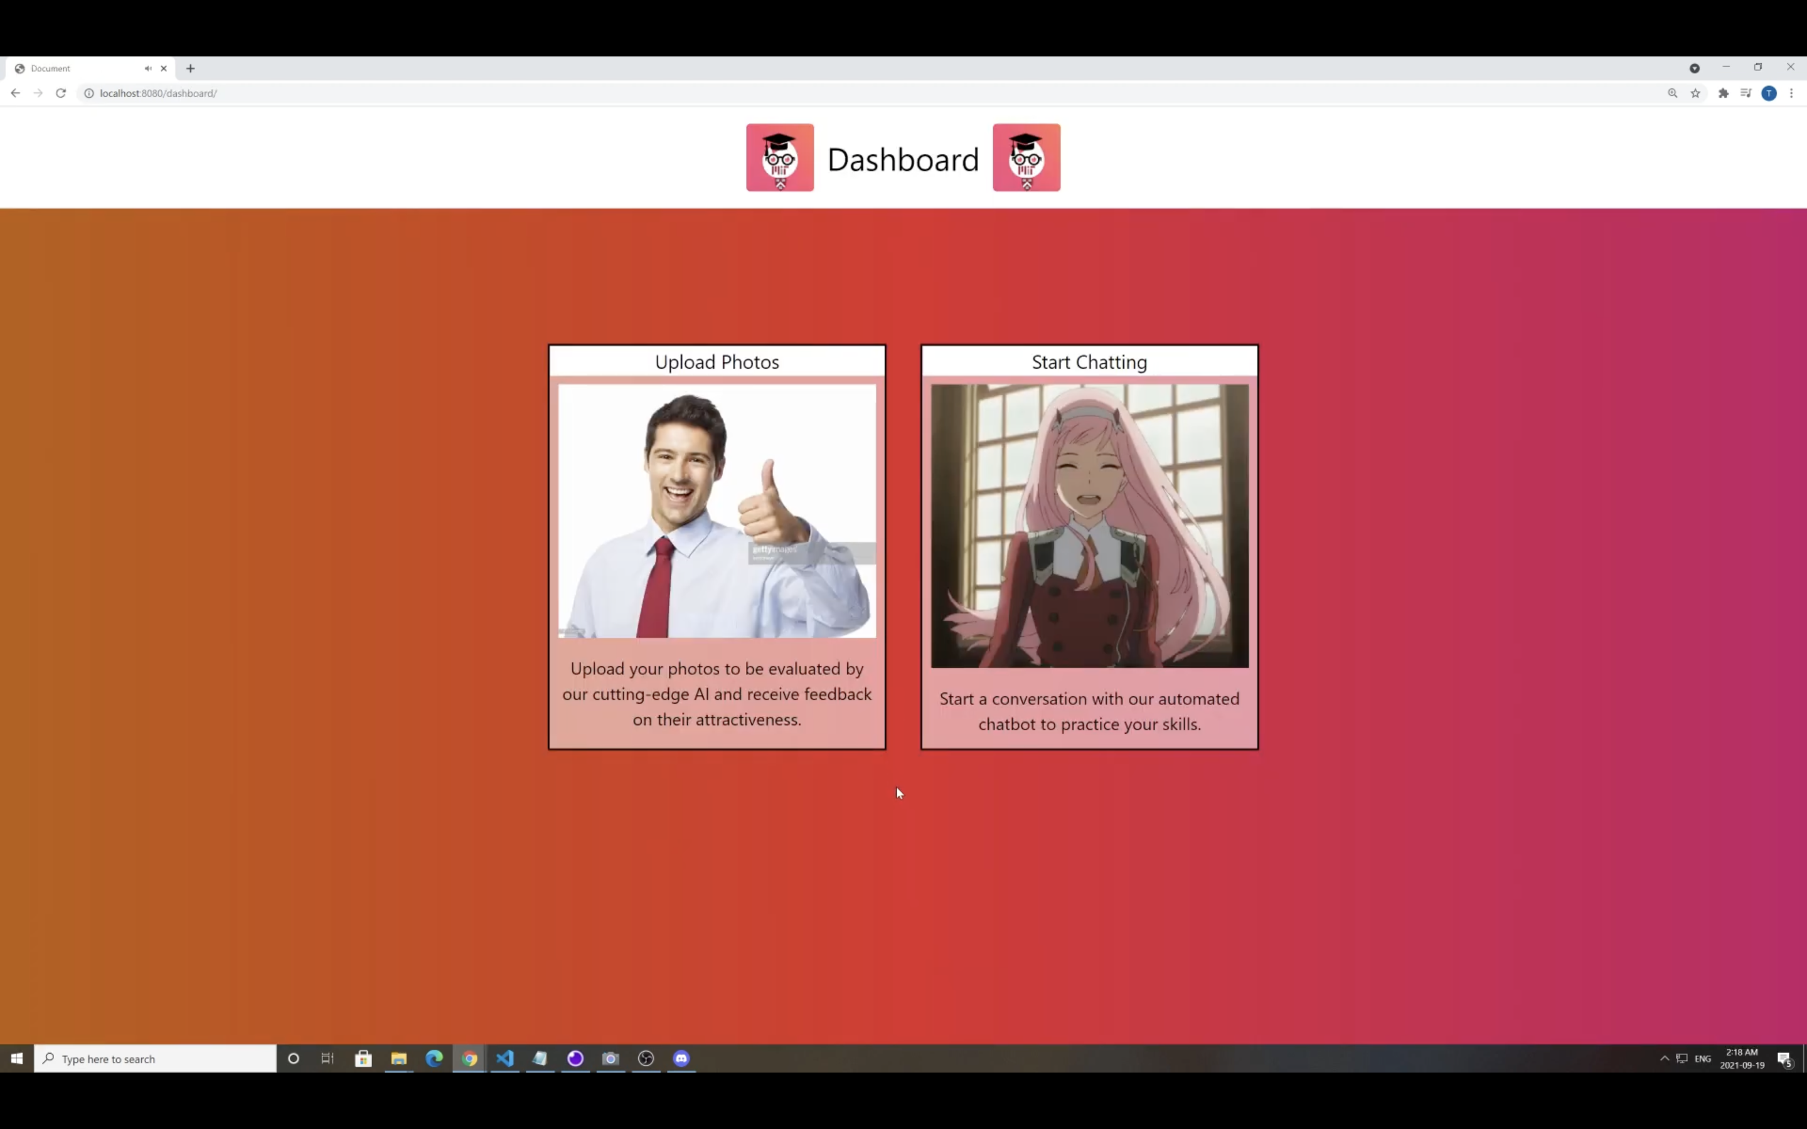Click the pink-haired anime girl image
This screenshot has width=1807, height=1129.
click(1089, 526)
